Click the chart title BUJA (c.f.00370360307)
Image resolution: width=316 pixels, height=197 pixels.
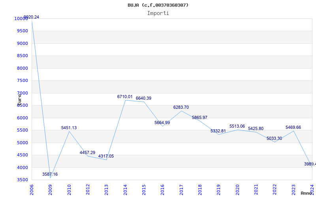(158, 5)
